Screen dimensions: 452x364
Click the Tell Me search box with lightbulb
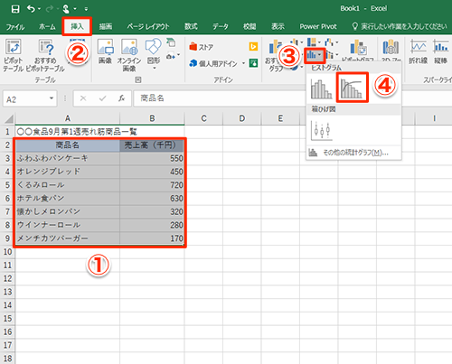(400, 26)
